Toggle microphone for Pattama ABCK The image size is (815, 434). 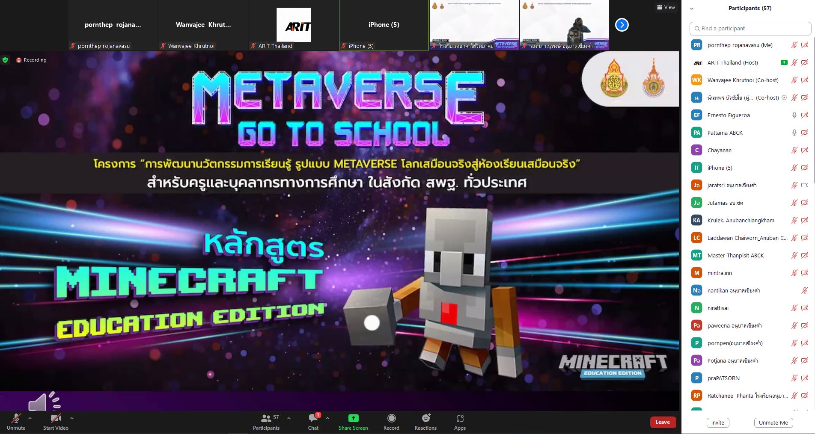click(x=794, y=133)
